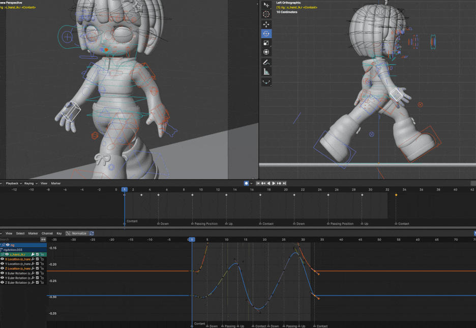Viewport: 476px width, 328px height.
Task: Select the rig channel row
Action: tap(23, 245)
